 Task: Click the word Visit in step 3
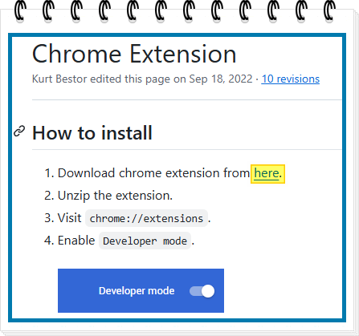click(69, 218)
